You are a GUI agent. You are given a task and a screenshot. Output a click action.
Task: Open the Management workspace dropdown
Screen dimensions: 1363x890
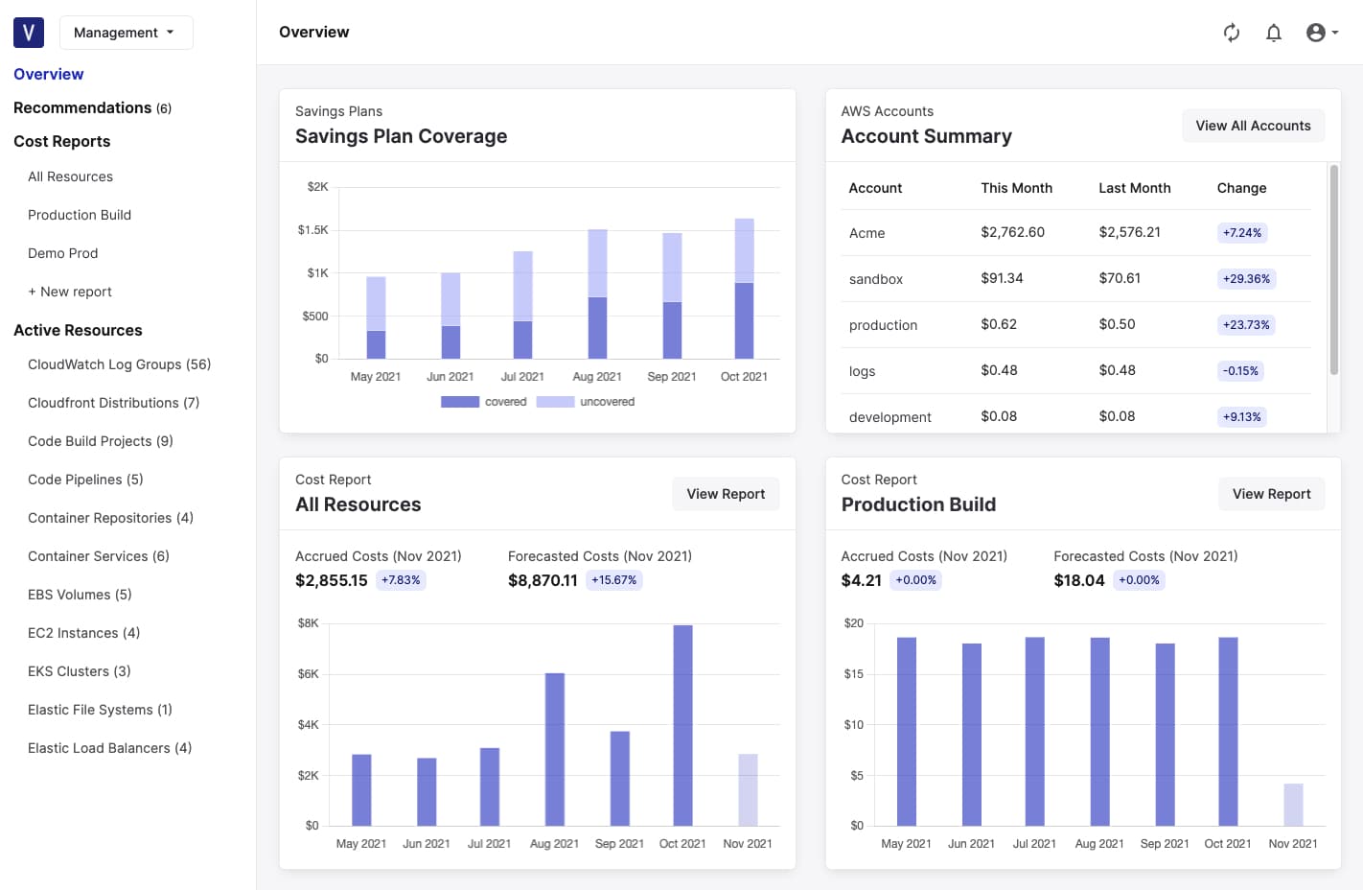126,32
